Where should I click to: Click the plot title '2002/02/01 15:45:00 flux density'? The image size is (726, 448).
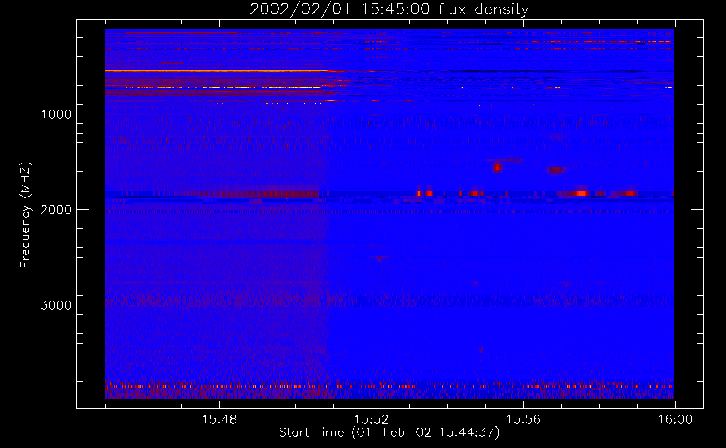[389, 9]
